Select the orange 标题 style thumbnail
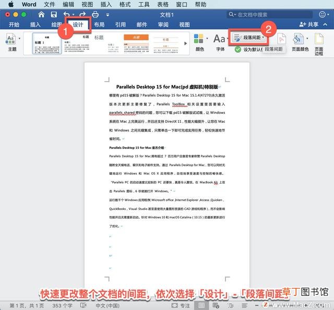Screen dimensions: 334x310 click(136, 43)
